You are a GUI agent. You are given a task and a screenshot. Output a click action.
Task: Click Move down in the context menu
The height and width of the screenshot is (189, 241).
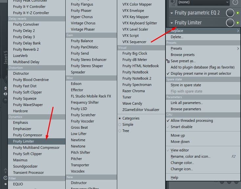point(203,142)
